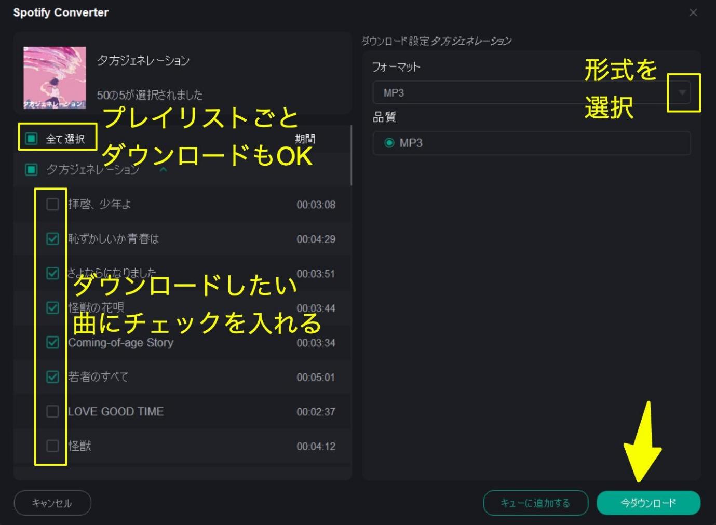
Task: Click the 期間 column header
Action: [x=305, y=139]
